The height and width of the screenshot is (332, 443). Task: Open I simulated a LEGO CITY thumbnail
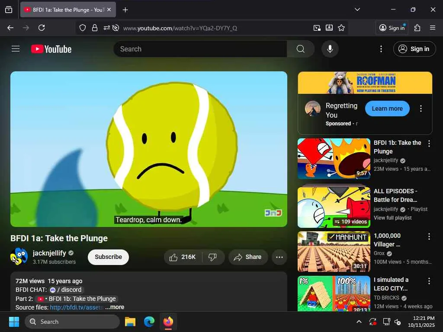tap(334, 294)
